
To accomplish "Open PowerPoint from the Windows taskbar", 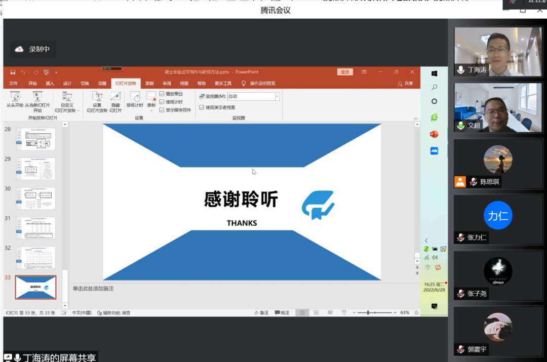I will pyautogui.click(x=434, y=134).
